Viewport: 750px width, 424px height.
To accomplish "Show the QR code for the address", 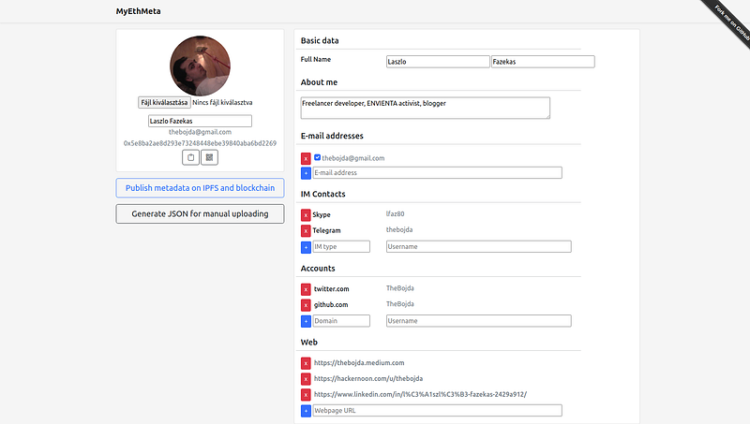I will [209, 157].
